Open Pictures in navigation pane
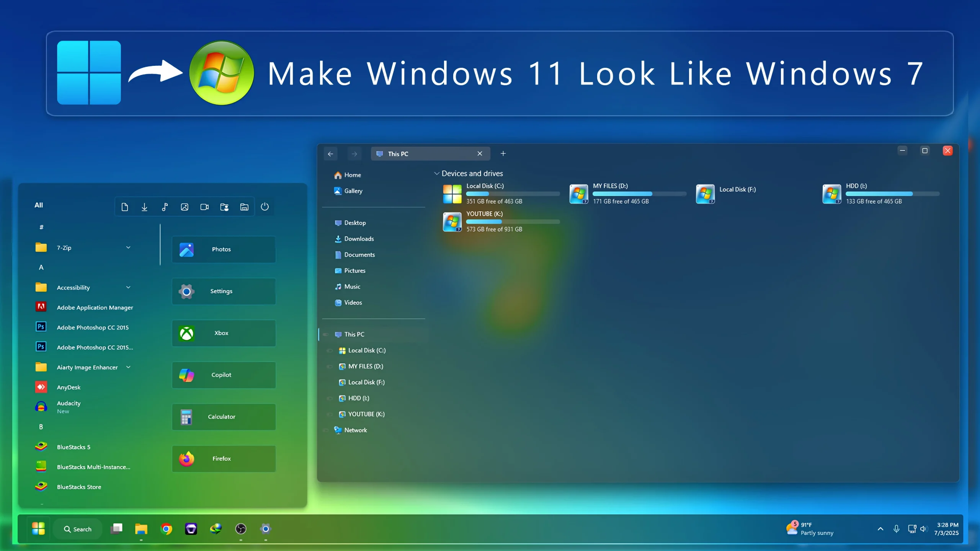Viewport: 980px width, 551px height. (x=350, y=271)
